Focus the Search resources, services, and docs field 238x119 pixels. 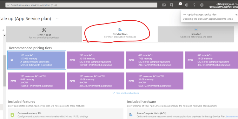(81, 5)
